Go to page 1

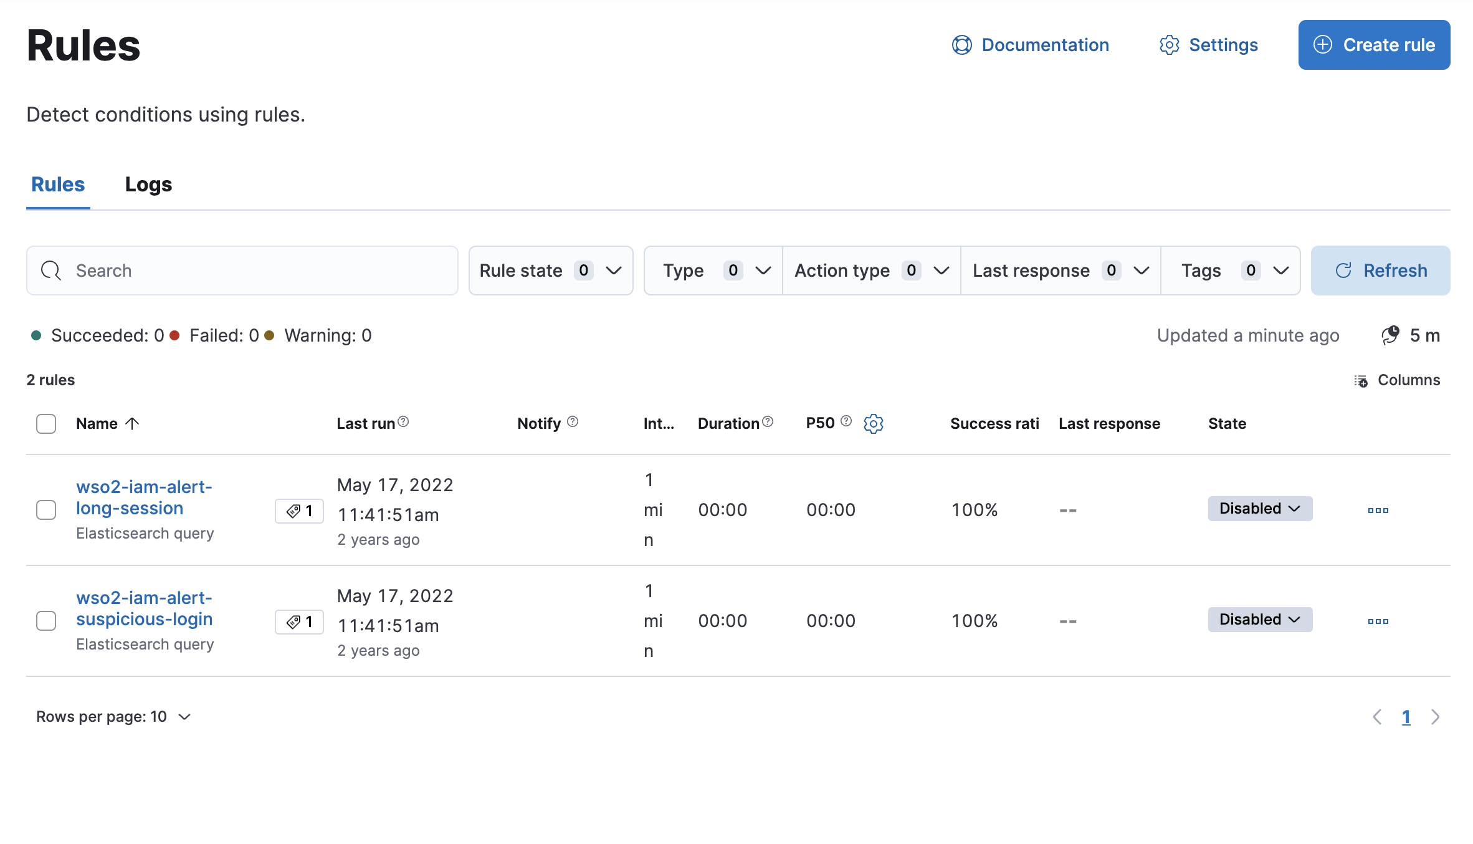coord(1406,717)
